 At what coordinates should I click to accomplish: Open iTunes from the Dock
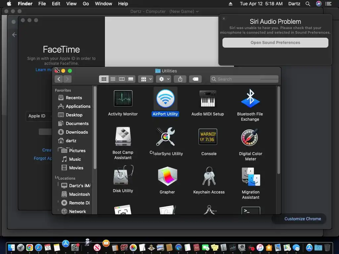click(x=260, y=247)
